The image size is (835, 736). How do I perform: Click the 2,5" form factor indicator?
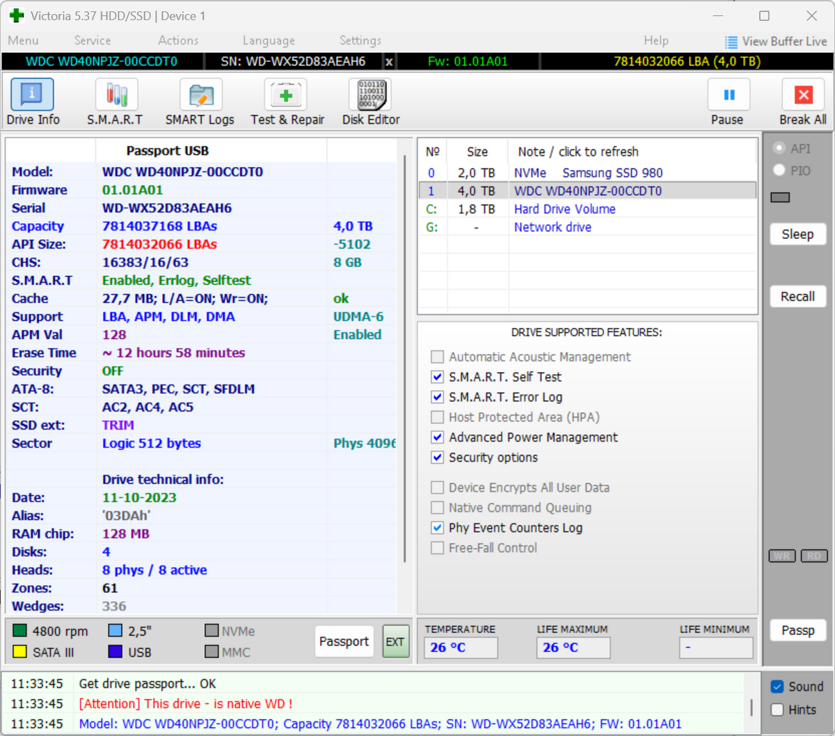tap(116, 631)
